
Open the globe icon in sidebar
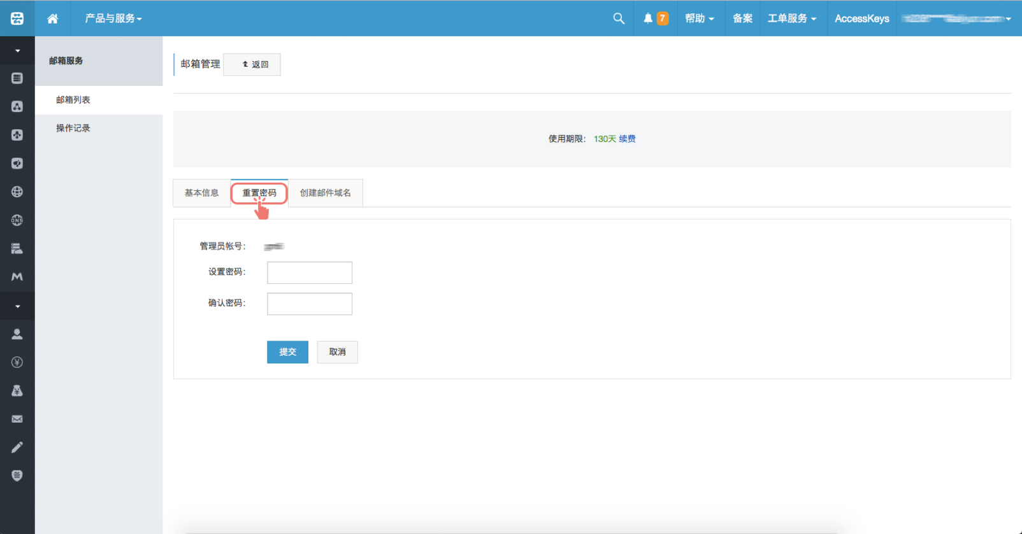click(x=17, y=192)
